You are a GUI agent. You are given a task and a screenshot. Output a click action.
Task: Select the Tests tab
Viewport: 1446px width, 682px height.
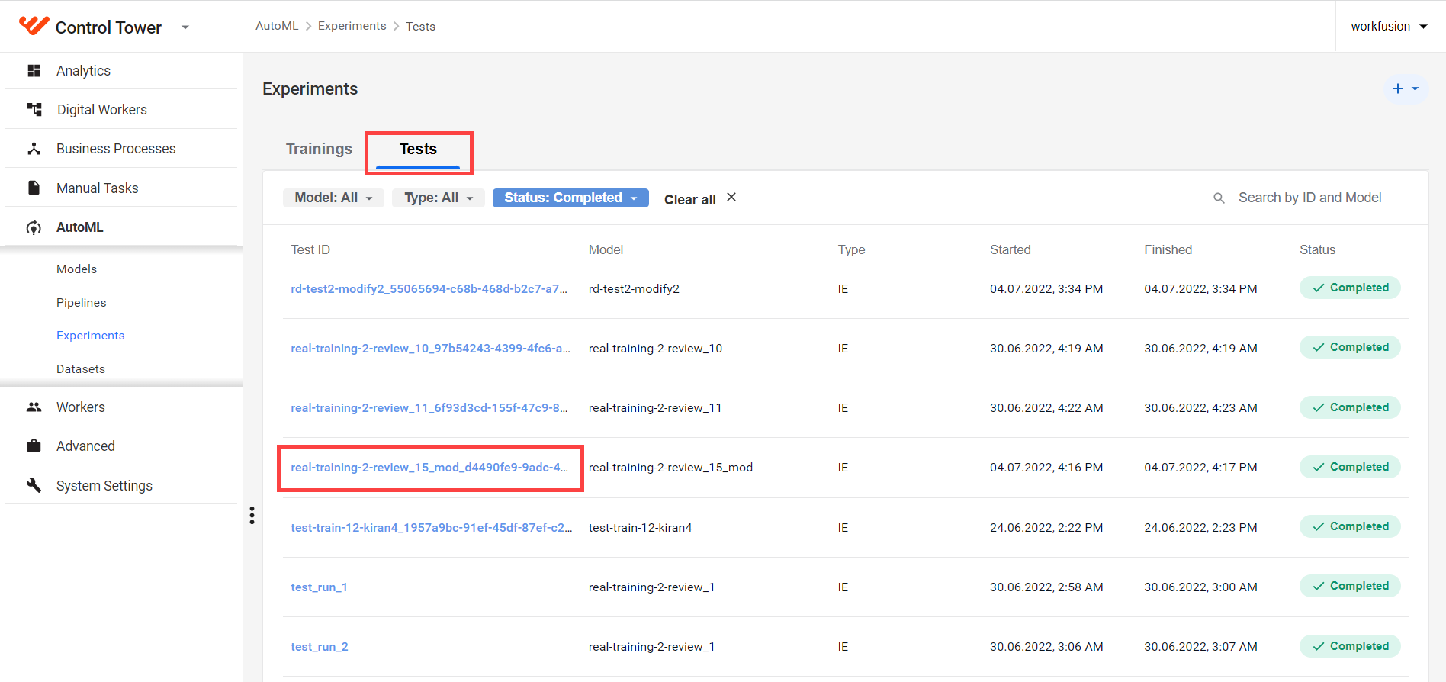[418, 149]
